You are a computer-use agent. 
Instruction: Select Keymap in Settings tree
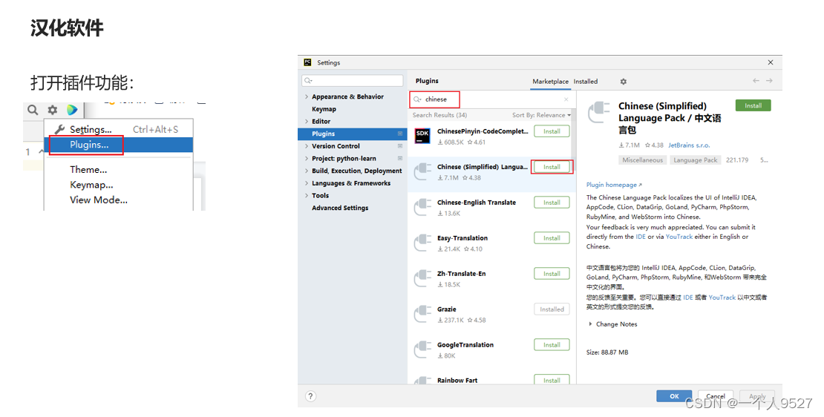[324, 109]
